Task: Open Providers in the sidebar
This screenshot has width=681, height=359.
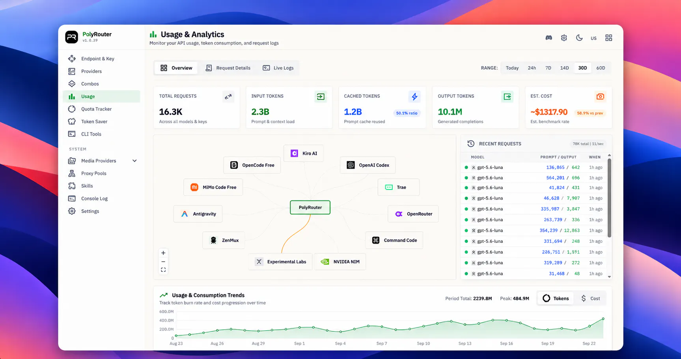Action: pos(101,71)
